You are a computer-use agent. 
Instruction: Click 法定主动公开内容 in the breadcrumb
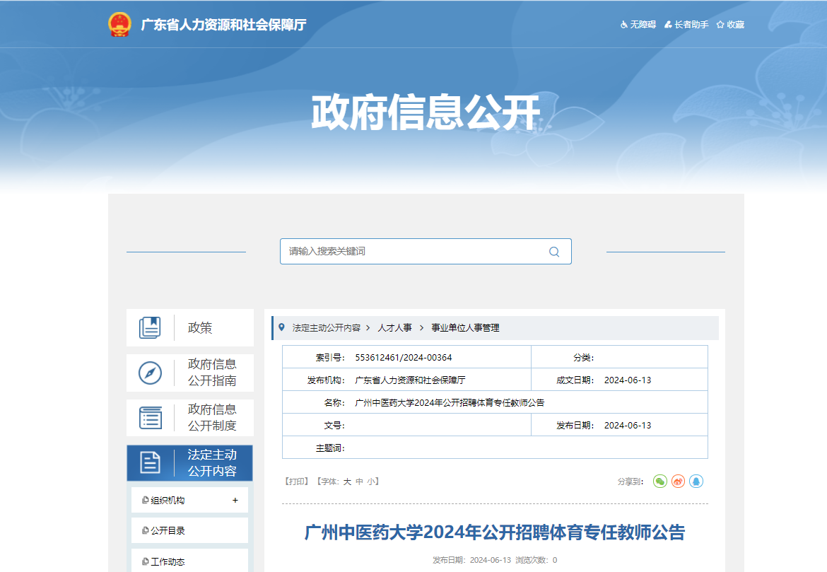pyautogui.click(x=327, y=328)
